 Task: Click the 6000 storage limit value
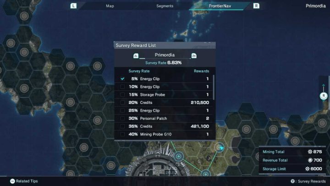tap(316, 169)
